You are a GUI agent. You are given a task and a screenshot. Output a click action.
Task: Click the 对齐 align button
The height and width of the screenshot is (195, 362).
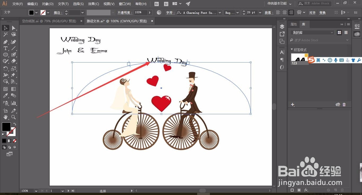click(x=312, y=13)
